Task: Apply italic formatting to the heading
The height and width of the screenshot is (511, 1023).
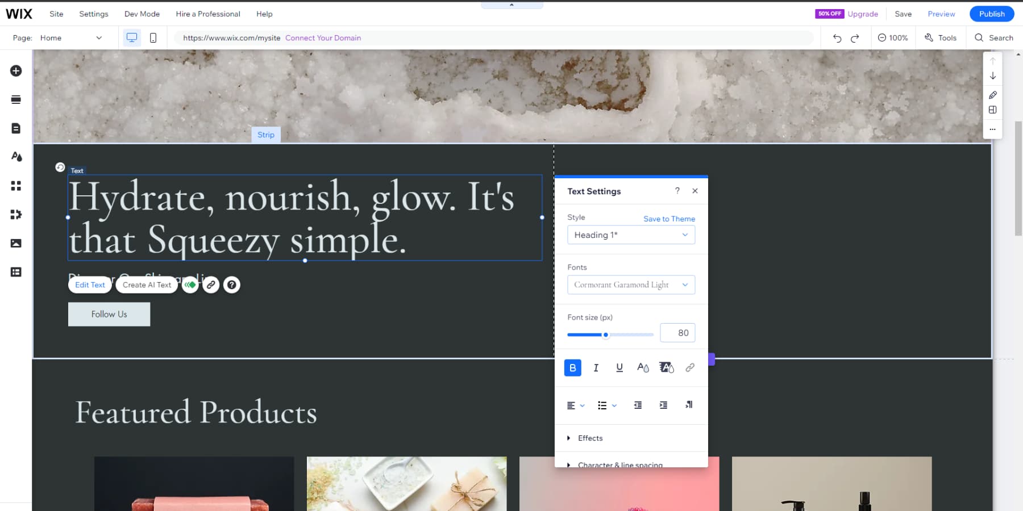Action: [x=596, y=367]
